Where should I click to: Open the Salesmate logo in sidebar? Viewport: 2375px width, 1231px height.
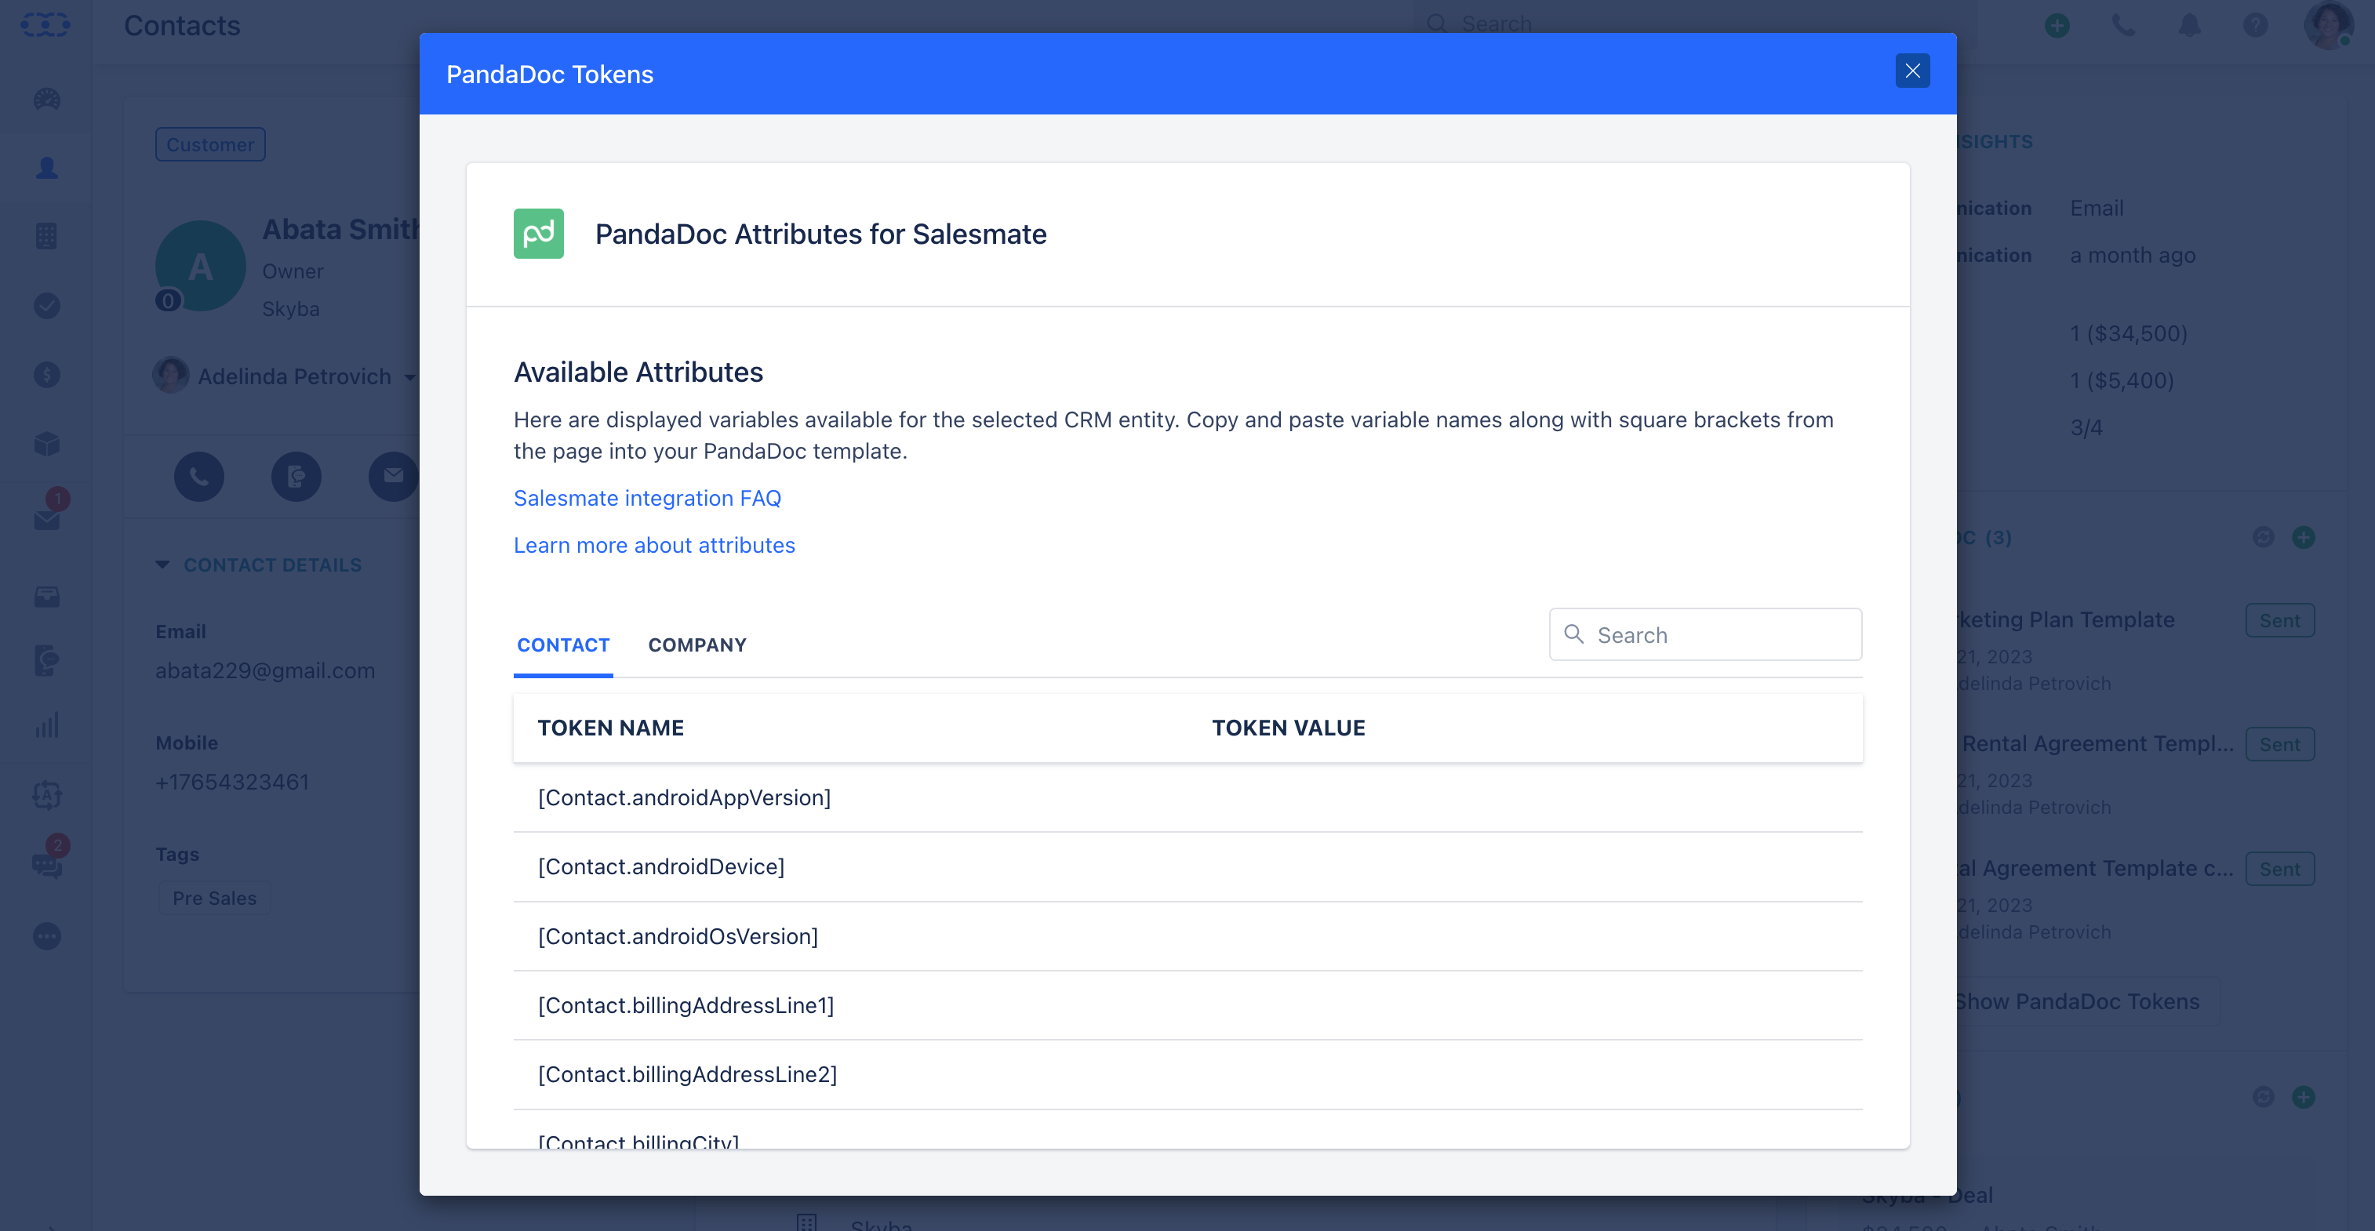tap(46, 24)
